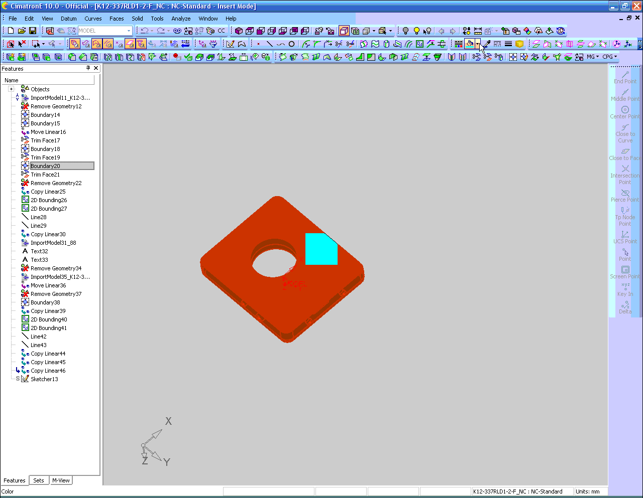Open the Datum menu

click(x=69, y=19)
